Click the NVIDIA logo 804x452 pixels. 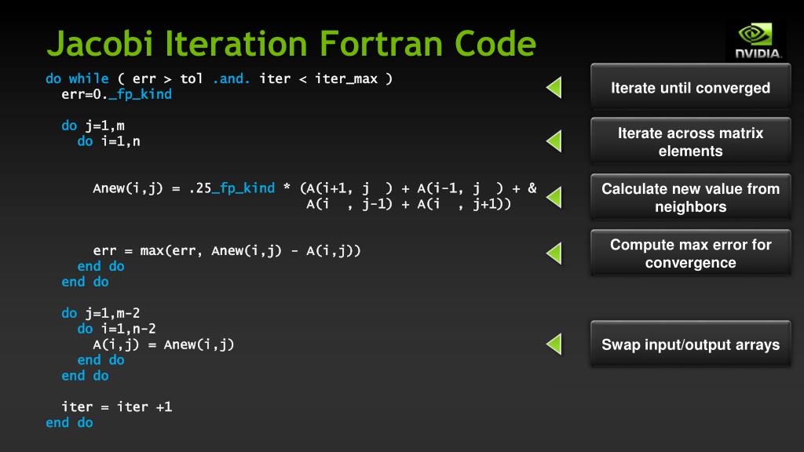click(x=758, y=41)
